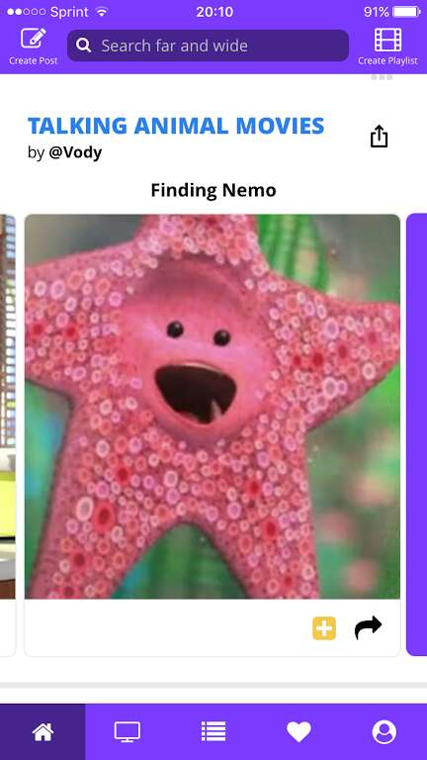Tap the Finding Nemo movie title
427x760 pixels.
pyautogui.click(x=213, y=190)
